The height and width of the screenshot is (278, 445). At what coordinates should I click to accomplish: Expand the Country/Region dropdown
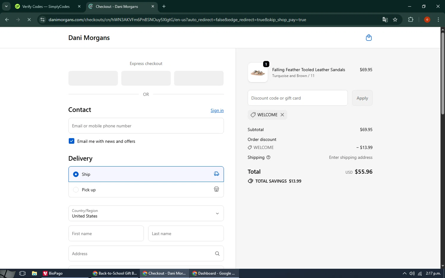click(x=146, y=213)
